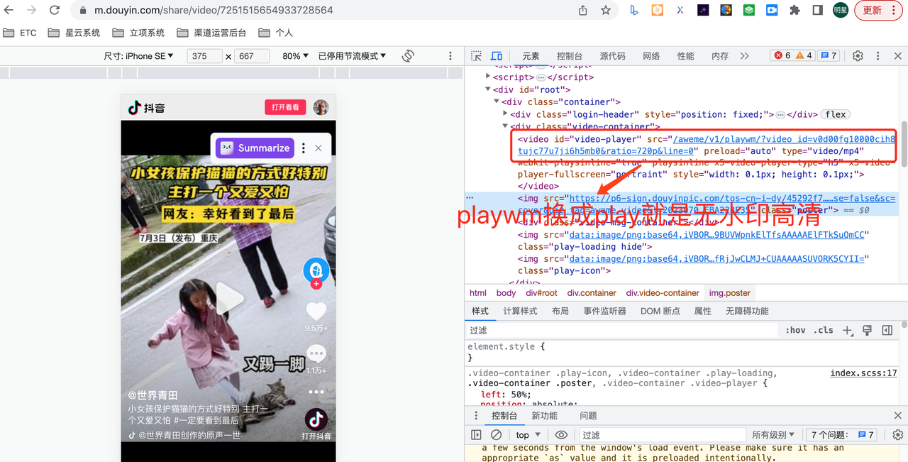Viewport: 908px width, 462px height.
Task: Tap the comment bubble icon on video
Action: (316, 353)
